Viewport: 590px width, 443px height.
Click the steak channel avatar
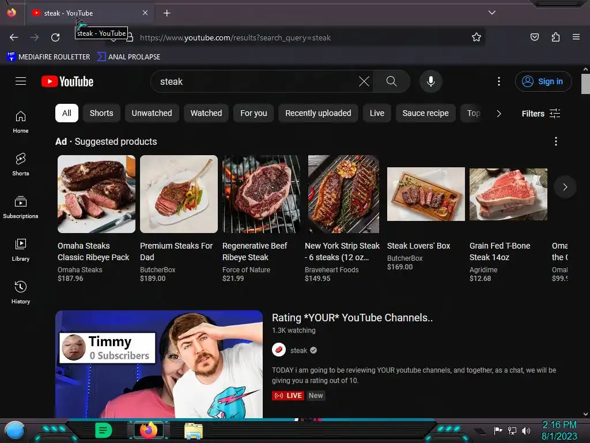279,350
